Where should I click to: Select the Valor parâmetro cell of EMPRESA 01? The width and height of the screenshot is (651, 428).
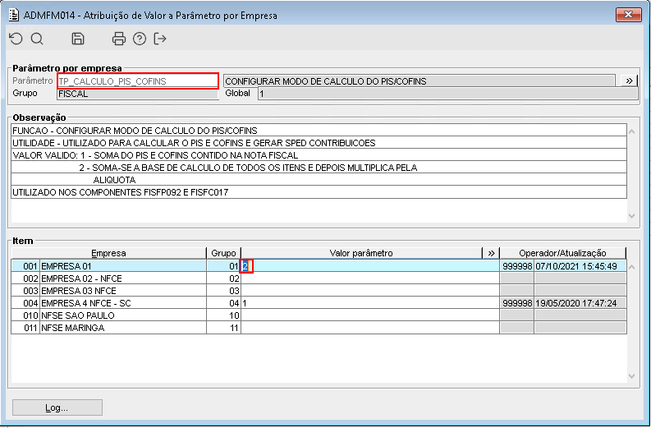click(x=370, y=266)
